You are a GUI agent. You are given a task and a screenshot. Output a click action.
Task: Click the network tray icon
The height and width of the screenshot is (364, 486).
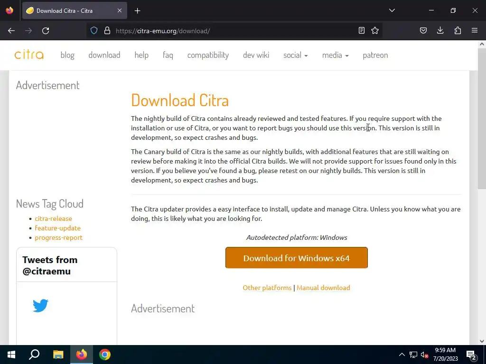click(413, 355)
